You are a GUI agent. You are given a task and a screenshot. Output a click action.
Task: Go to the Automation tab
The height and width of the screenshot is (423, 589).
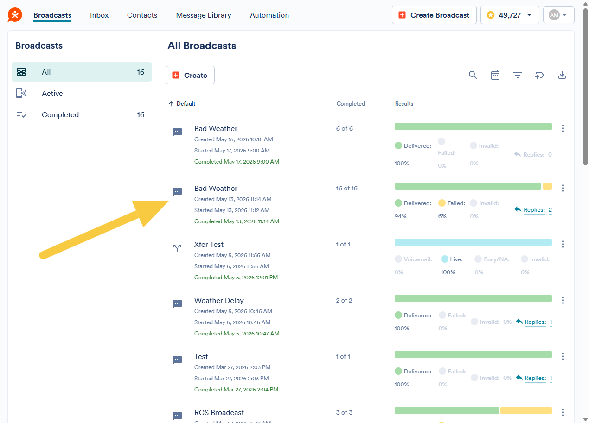coord(269,15)
